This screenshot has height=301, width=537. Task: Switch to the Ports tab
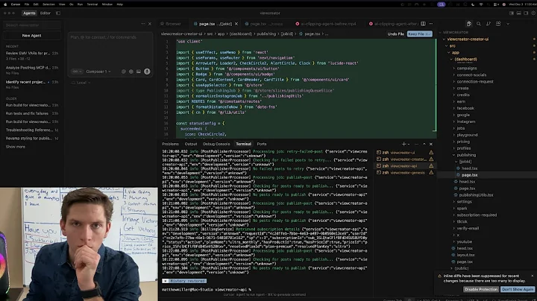(x=262, y=144)
